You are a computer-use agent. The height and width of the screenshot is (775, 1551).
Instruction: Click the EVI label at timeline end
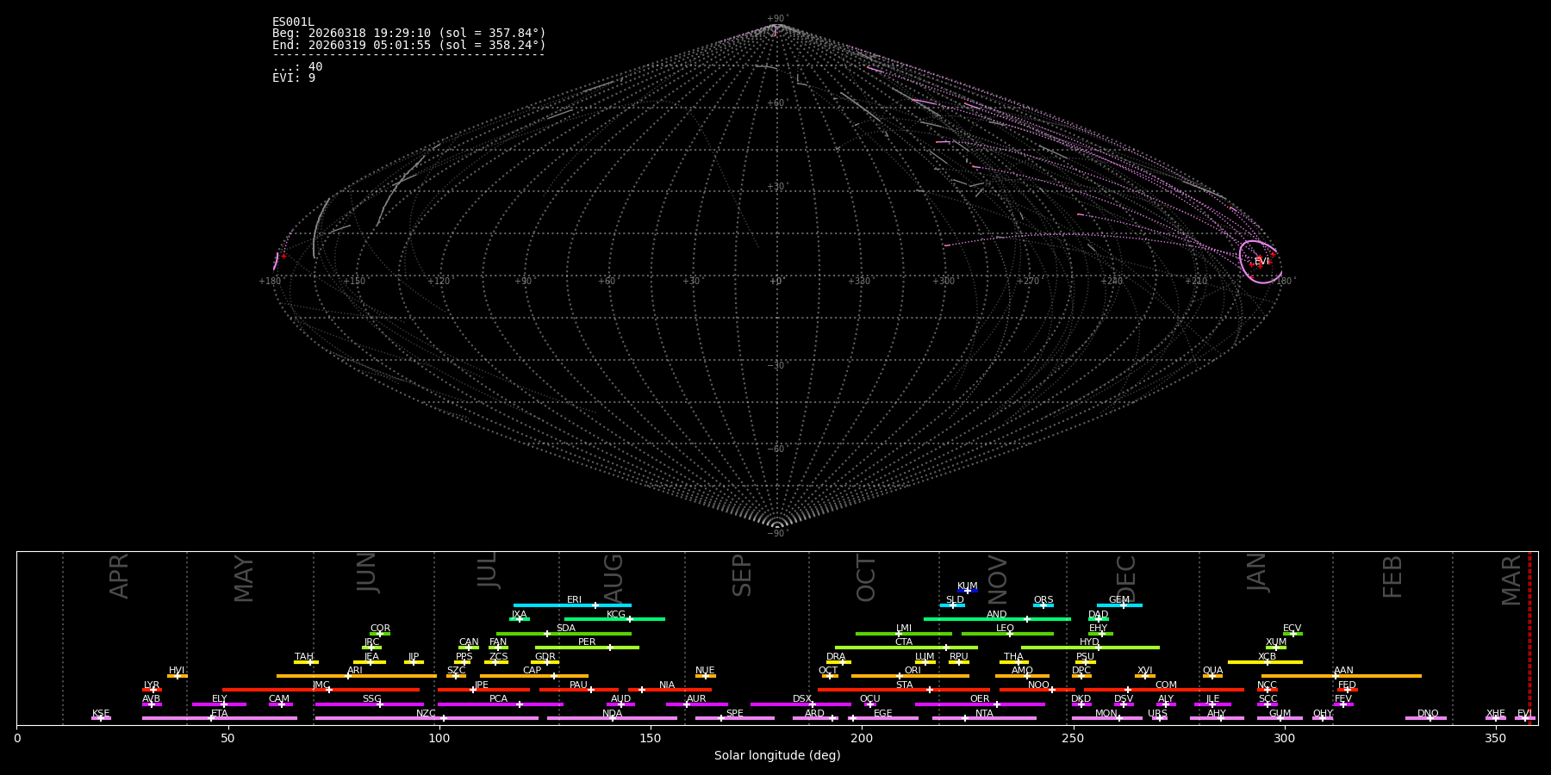[x=1524, y=713]
